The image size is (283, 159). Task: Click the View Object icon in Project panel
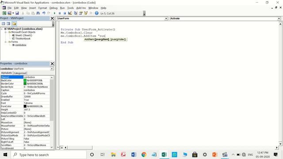click(x=8, y=23)
